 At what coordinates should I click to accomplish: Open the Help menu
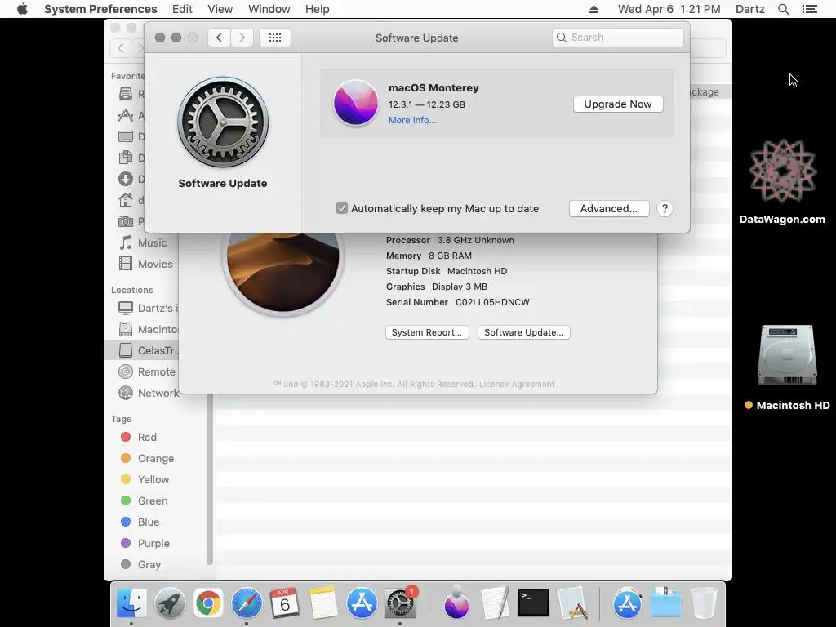pyautogui.click(x=318, y=9)
